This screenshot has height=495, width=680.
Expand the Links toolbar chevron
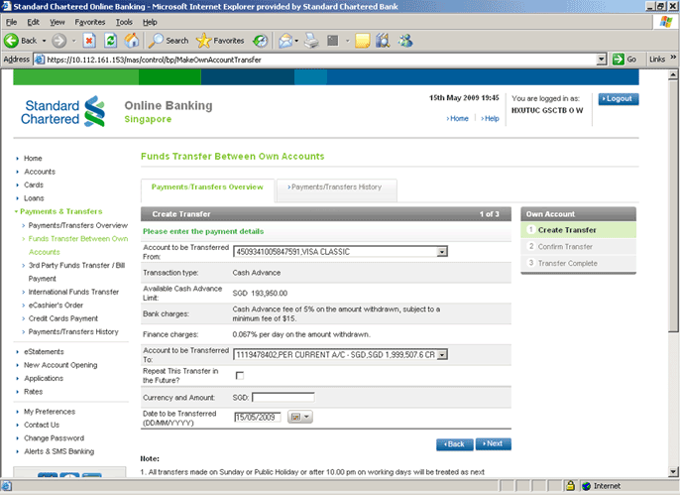pyautogui.click(x=673, y=58)
